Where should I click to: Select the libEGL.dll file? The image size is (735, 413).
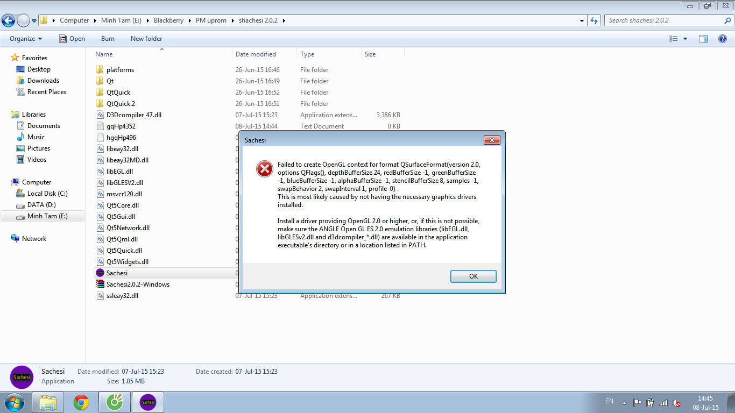coord(119,172)
